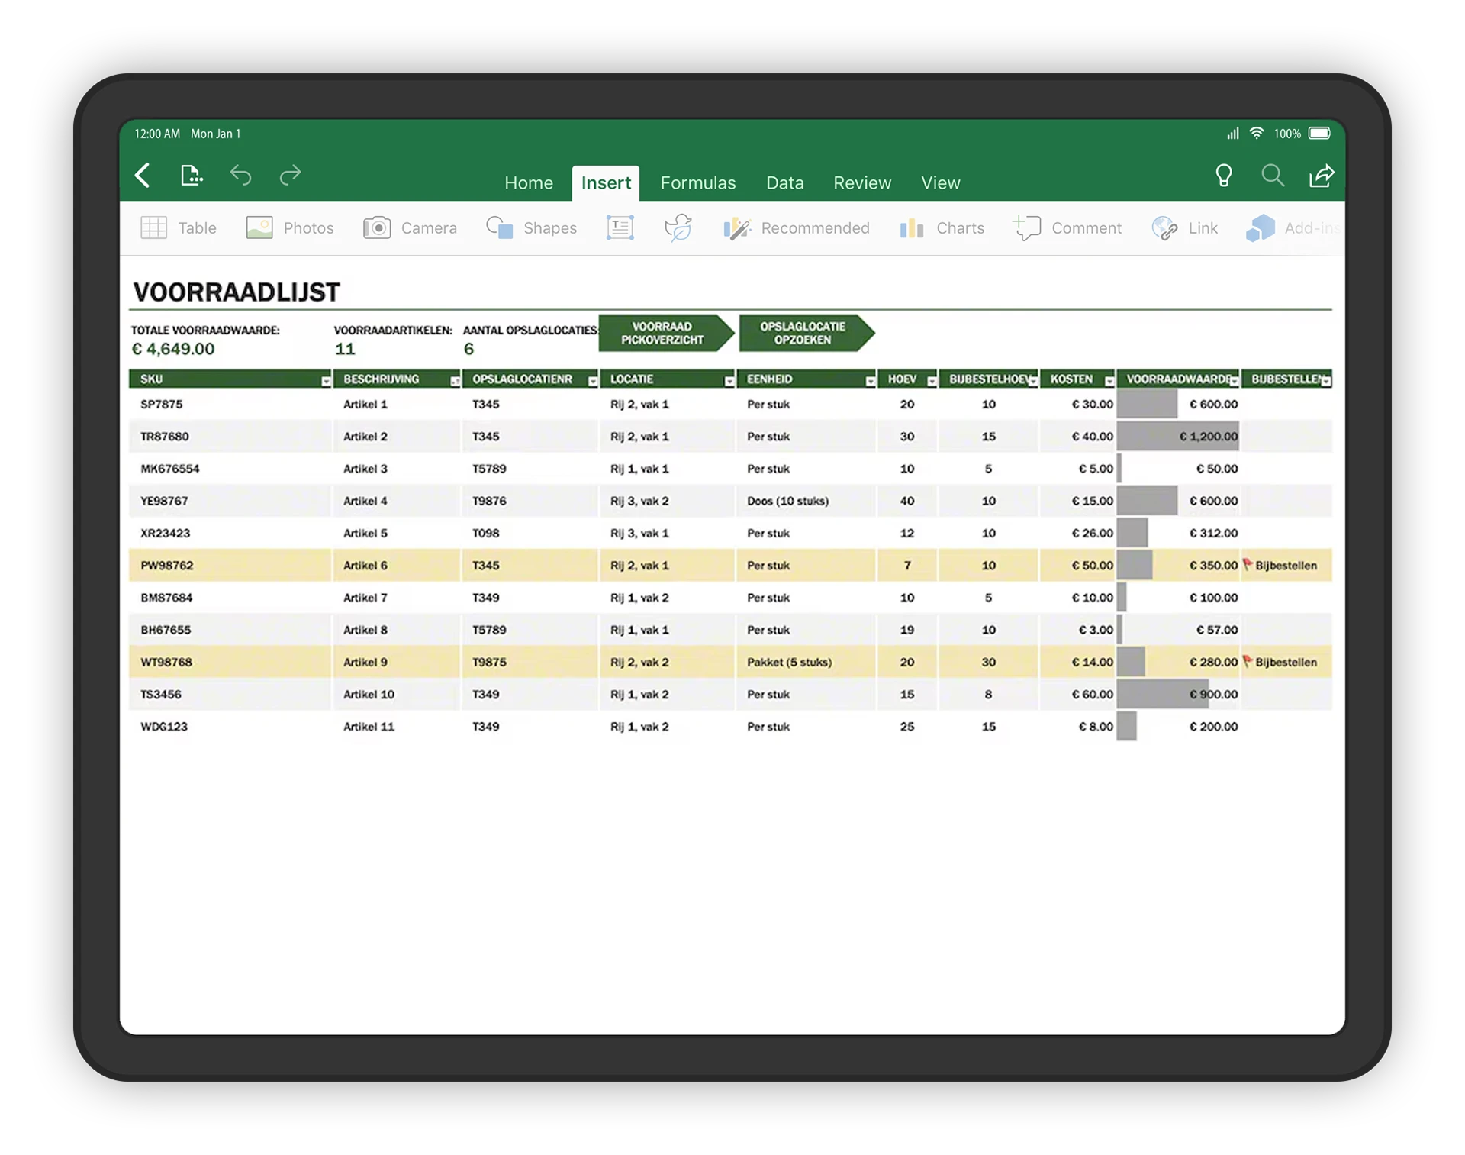1465x1155 pixels.
Task: Insert a Shape
Action: [532, 227]
